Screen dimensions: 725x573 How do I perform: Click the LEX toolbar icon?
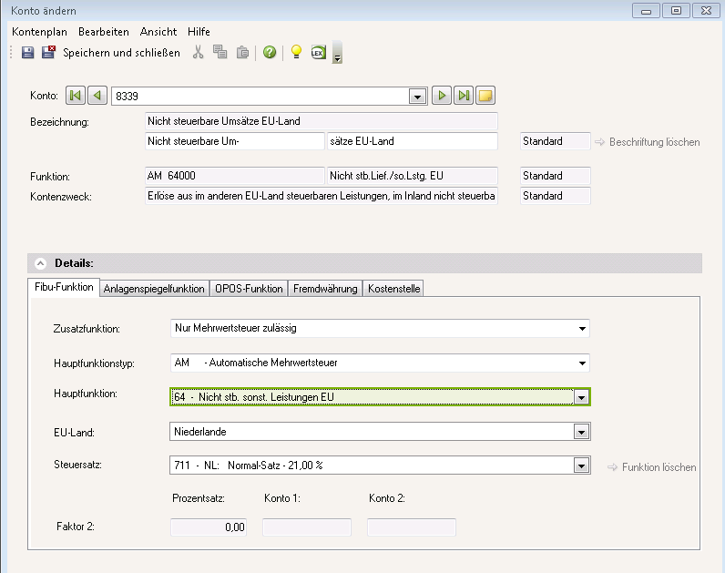click(x=318, y=52)
